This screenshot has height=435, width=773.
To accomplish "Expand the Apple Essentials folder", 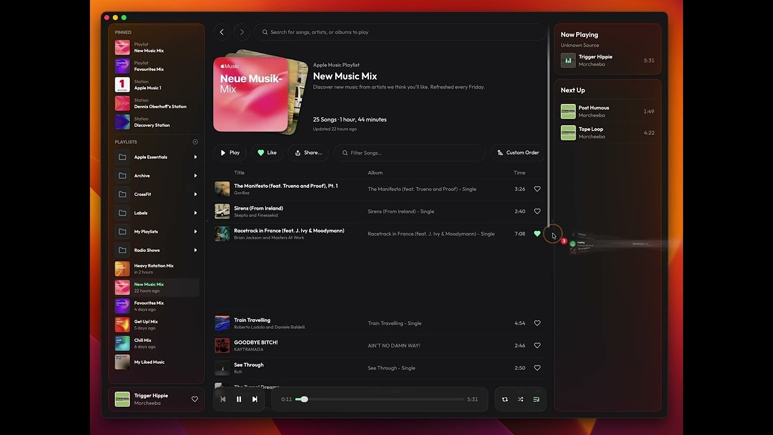I will tap(195, 157).
